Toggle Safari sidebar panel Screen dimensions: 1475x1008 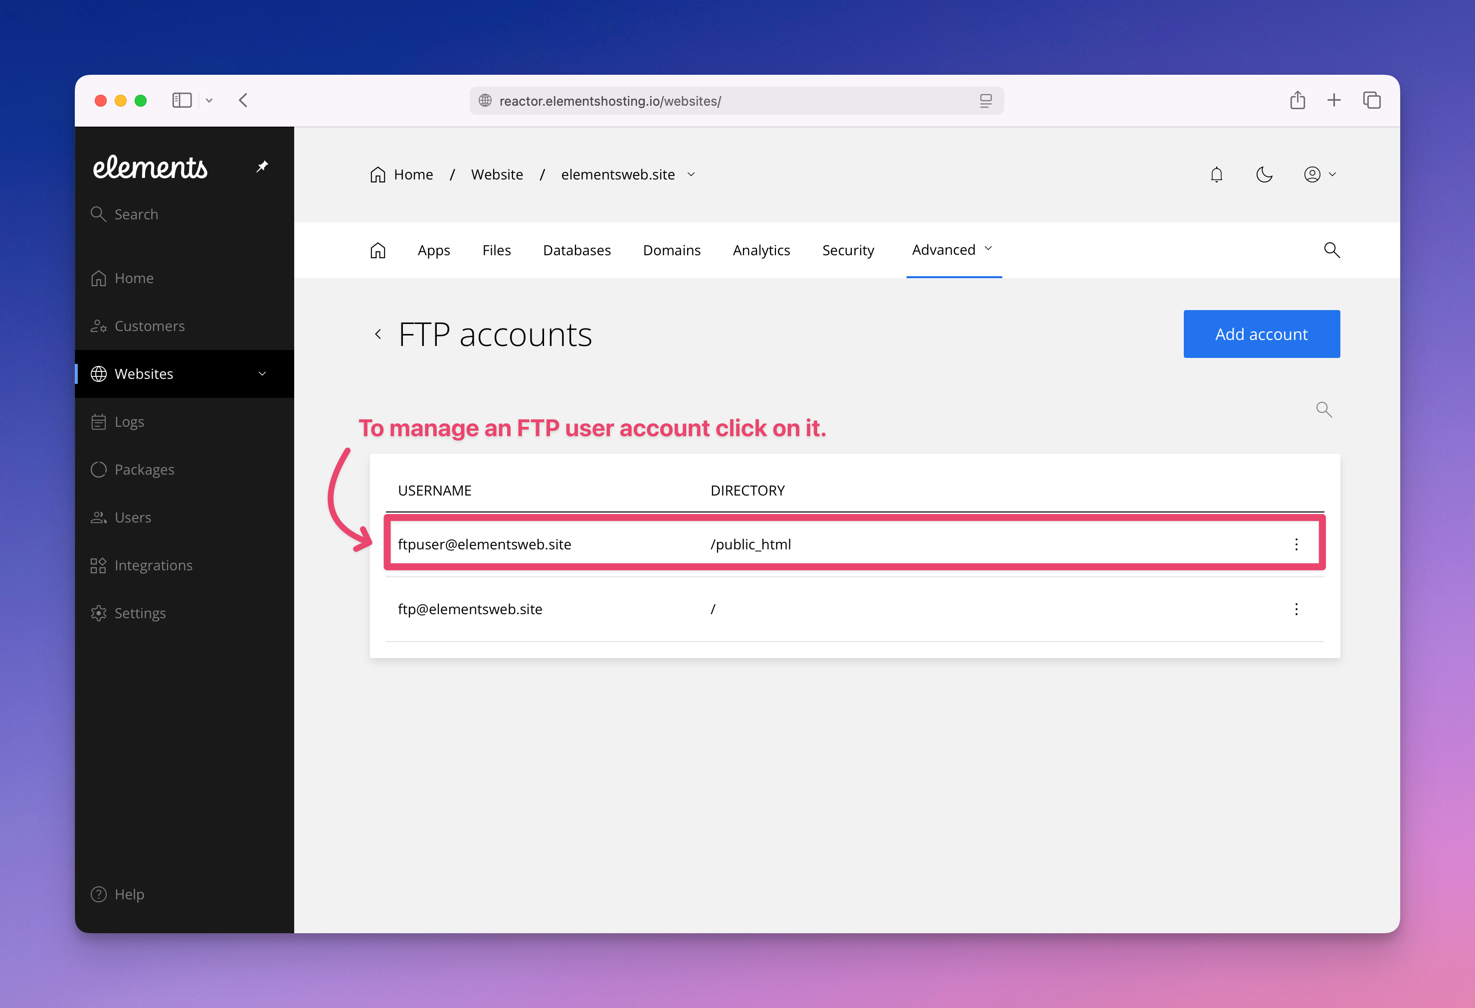(182, 100)
